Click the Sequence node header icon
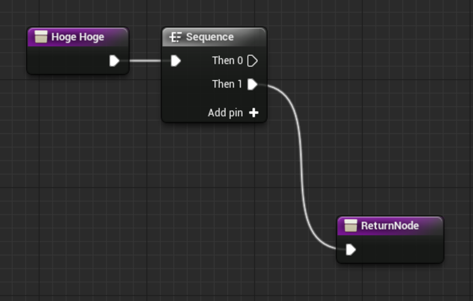The height and width of the screenshot is (301, 473). pyautogui.click(x=175, y=37)
